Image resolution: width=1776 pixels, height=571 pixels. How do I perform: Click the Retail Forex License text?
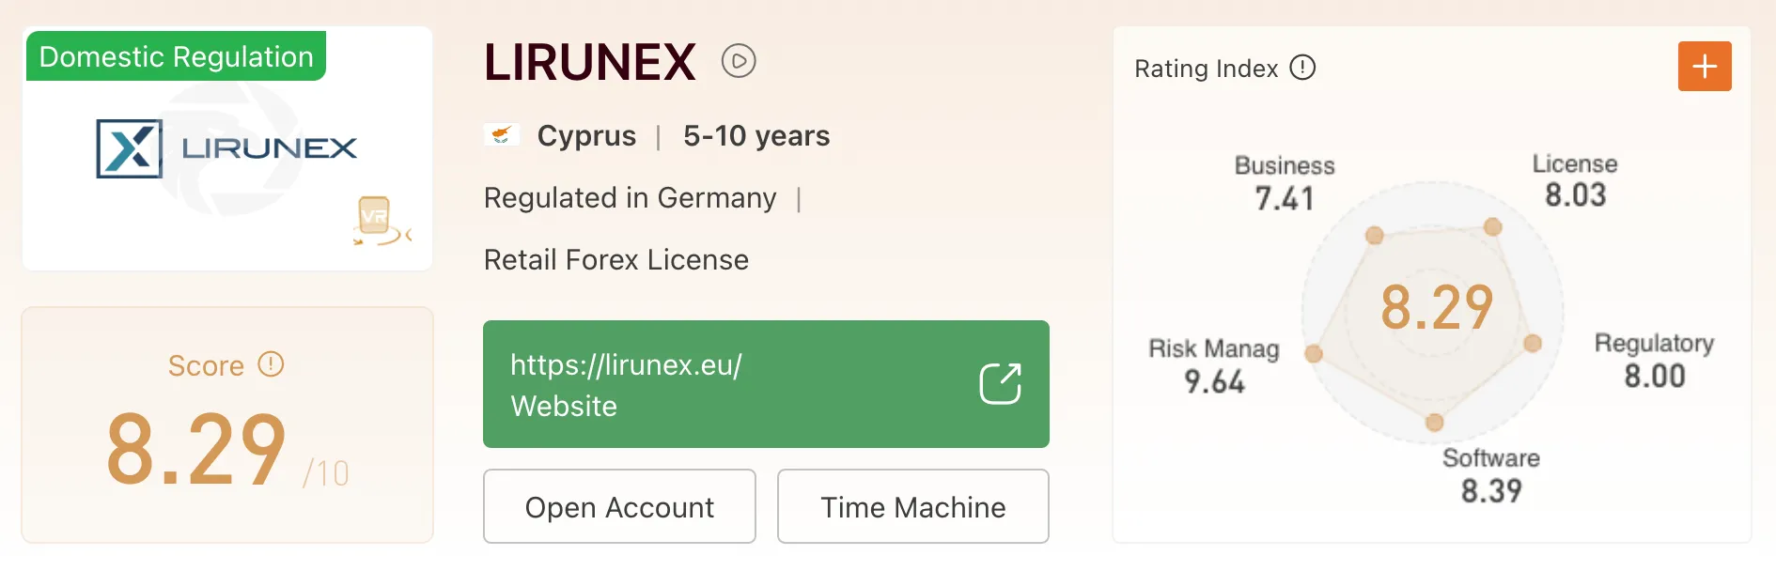pos(616,260)
